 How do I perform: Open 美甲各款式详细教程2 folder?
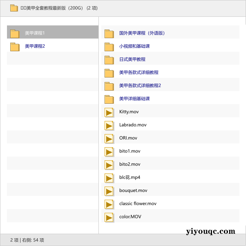click(140, 86)
